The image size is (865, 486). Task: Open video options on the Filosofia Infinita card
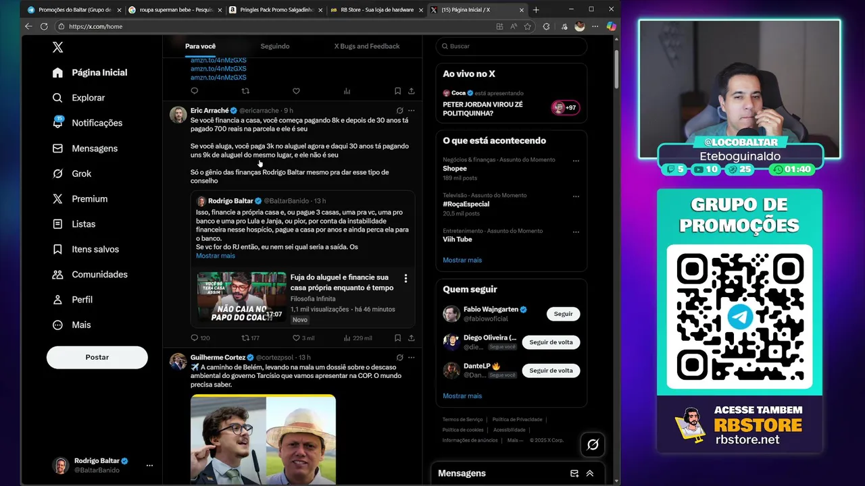coord(405,278)
